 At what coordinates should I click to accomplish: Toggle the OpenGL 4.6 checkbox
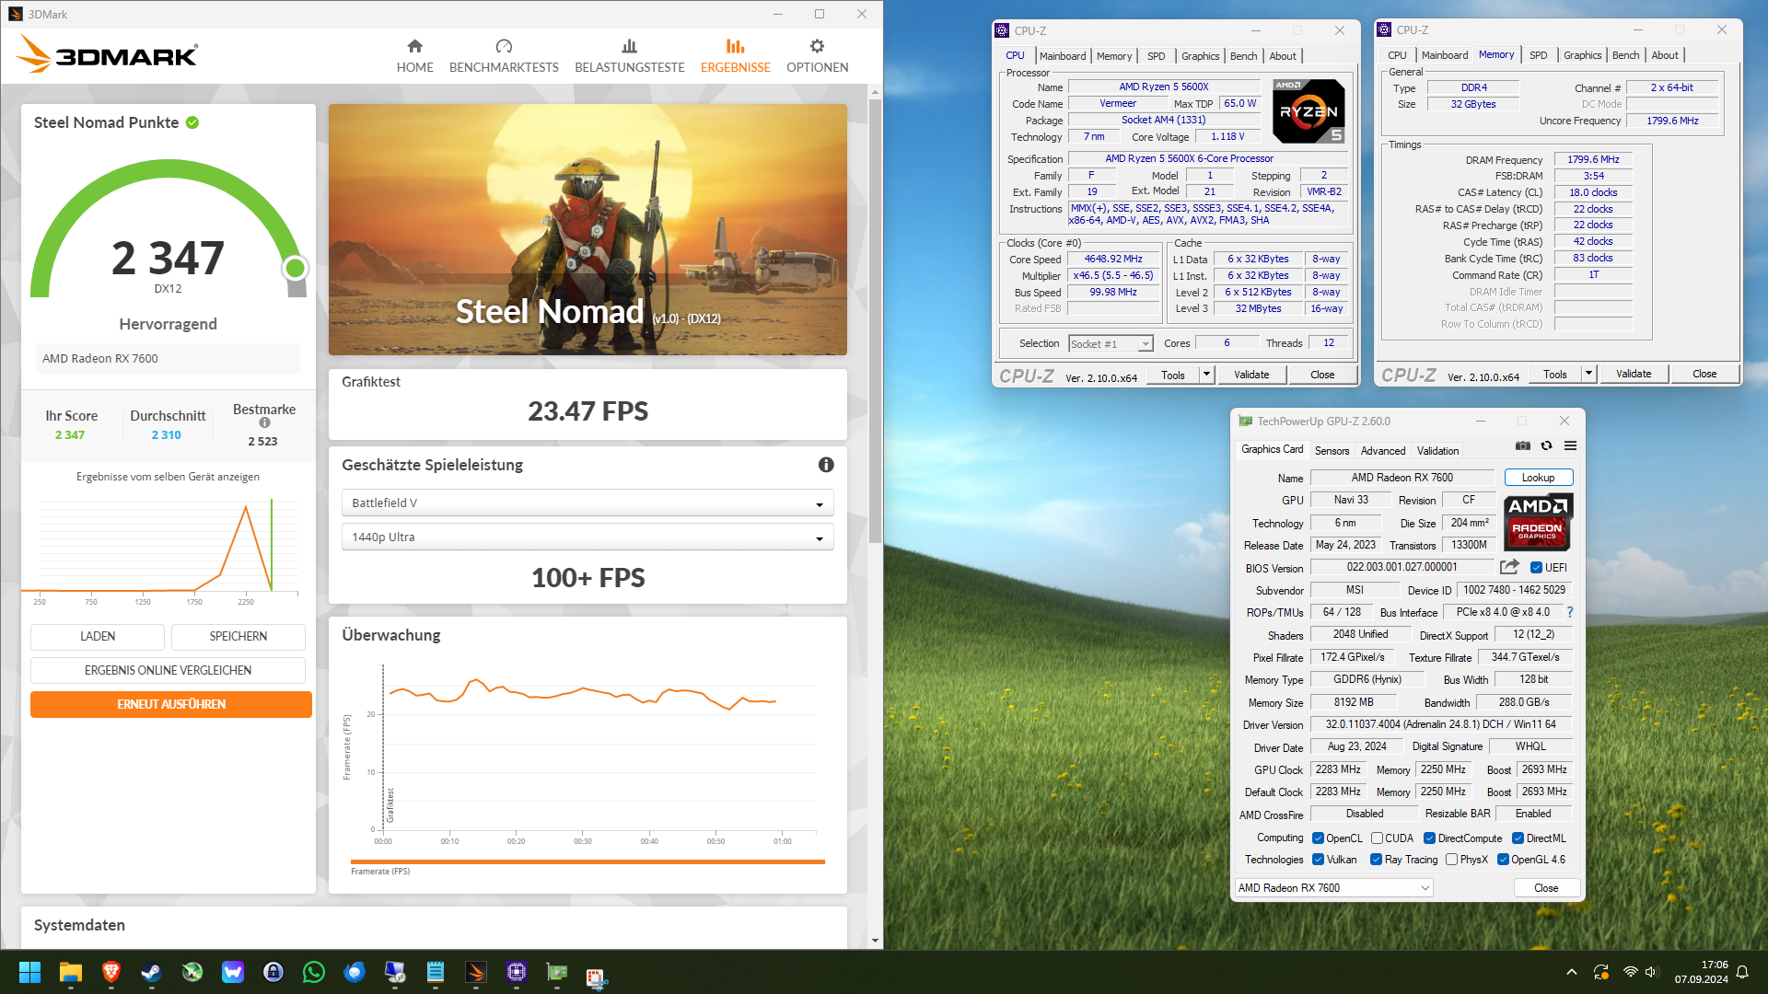(1503, 859)
